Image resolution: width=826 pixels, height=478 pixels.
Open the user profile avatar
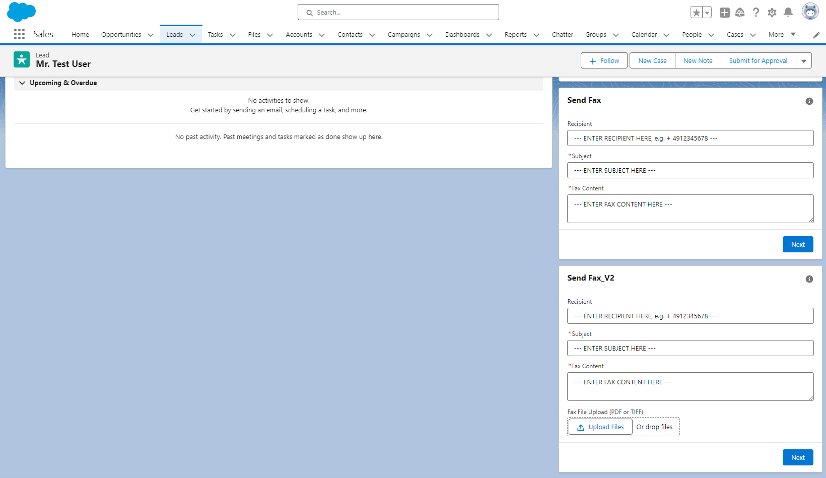[x=810, y=12]
